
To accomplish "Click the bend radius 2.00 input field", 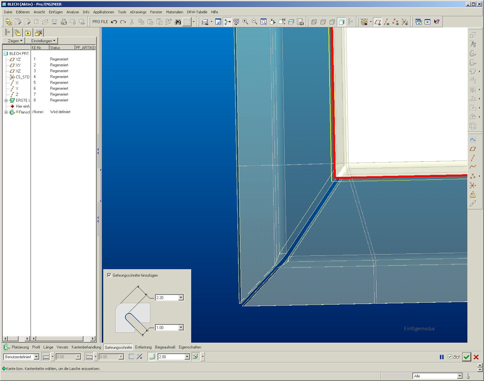I will (171, 357).
